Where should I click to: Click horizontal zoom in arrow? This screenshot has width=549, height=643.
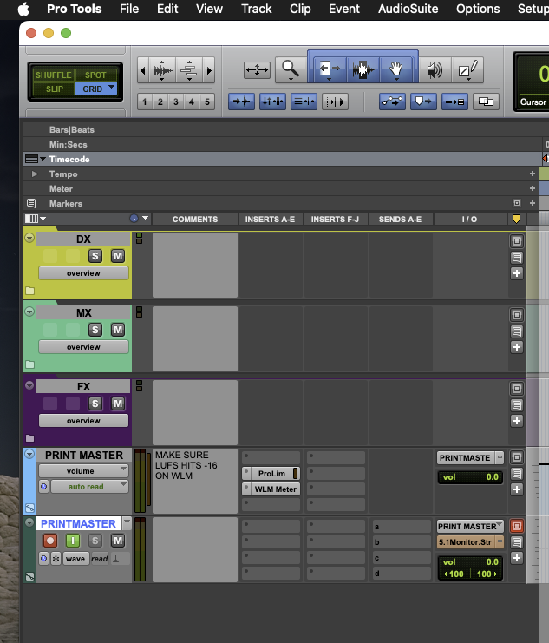(209, 70)
